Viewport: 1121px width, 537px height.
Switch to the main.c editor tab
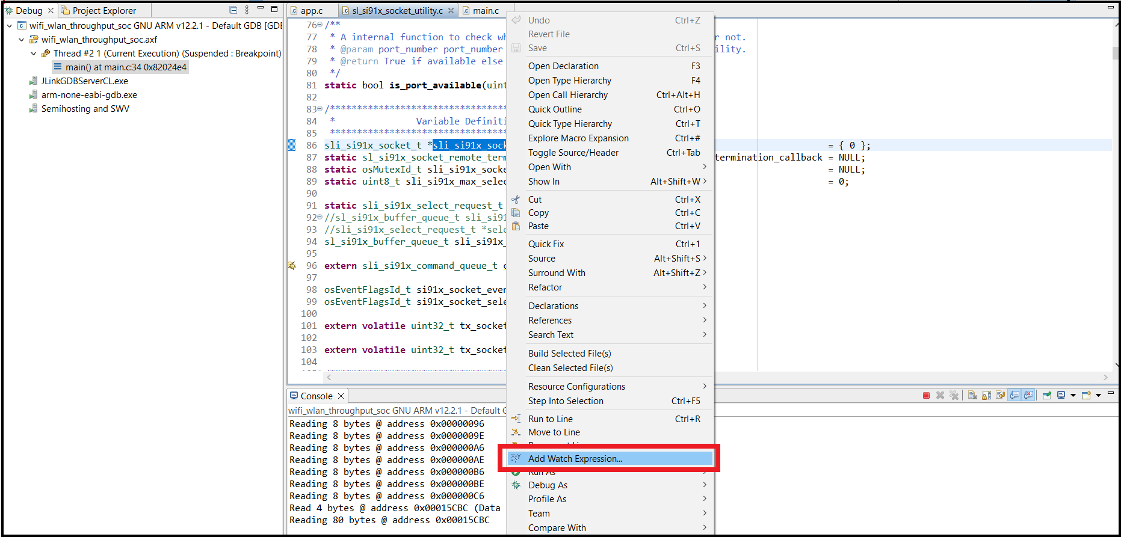486,11
